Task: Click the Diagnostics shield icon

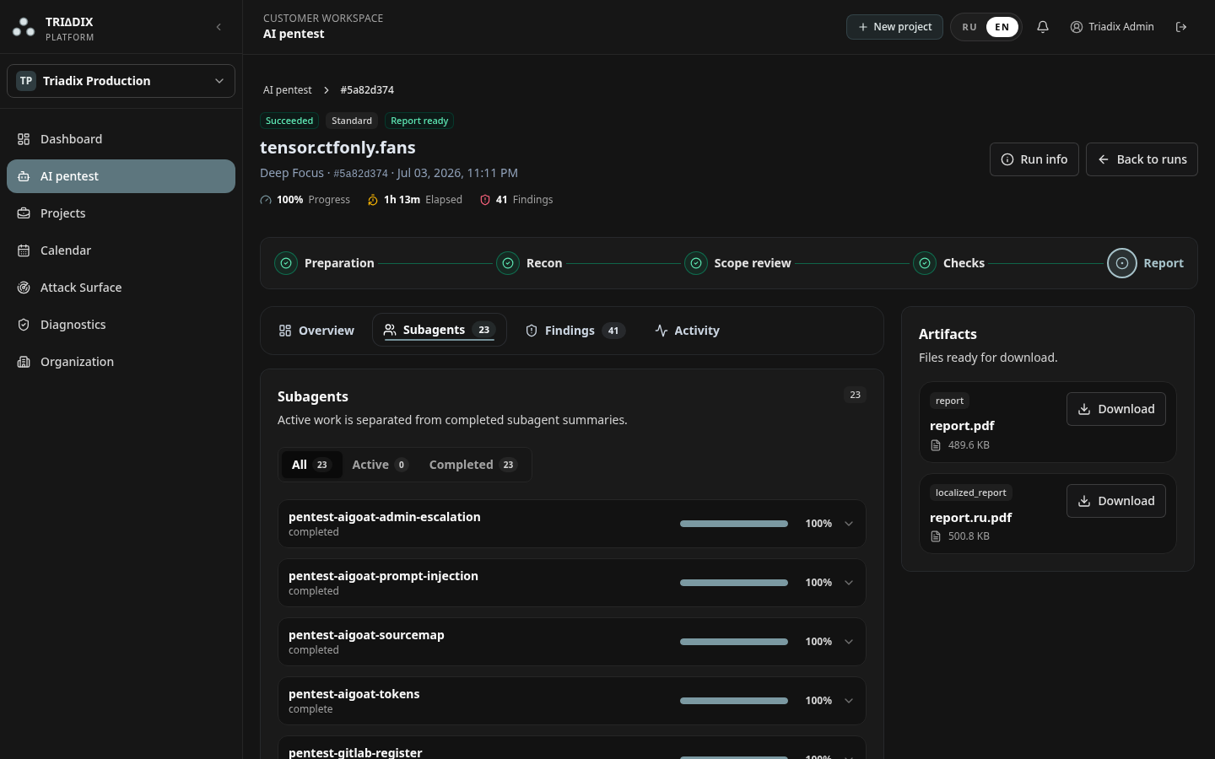Action: coord(24,325)
